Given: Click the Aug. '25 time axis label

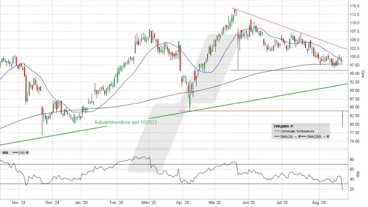Looking at the screenshot, I should 319,202.
